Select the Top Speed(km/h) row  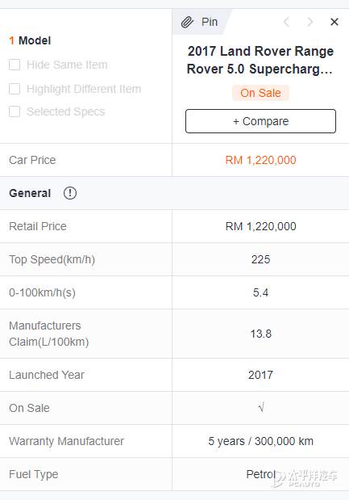coord(174,259)
